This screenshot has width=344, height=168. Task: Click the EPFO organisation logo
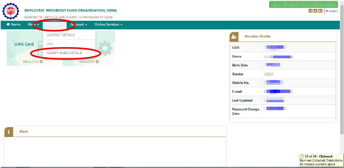click(x=11, y=11)
